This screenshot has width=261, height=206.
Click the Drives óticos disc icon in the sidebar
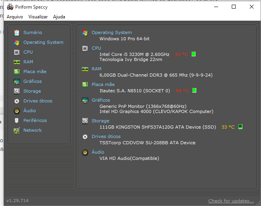[x=16, y=101]
